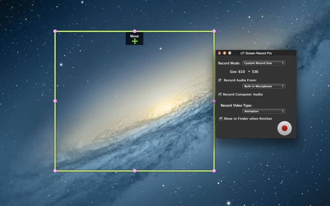
Task: Click the width value 610
Action: coord(242,72)
